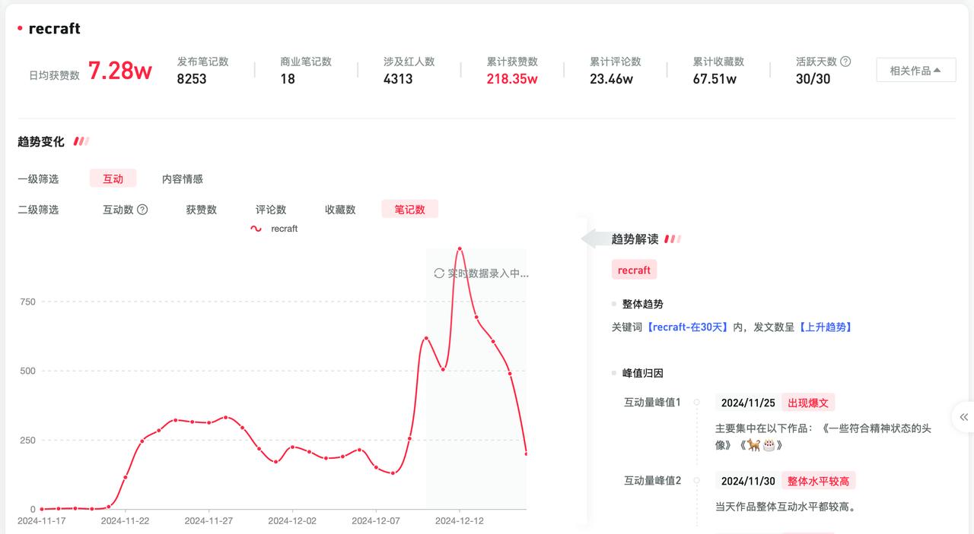This screenshot has width=974, height=534.
Task: Click the 日均获赞数 value 7.28w
Action: click(x=120, y=71)
